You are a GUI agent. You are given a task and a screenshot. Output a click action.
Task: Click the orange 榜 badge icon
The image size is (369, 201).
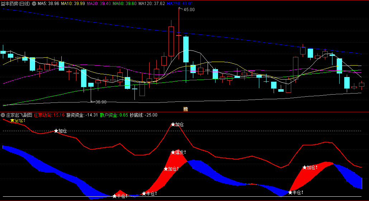[x=185, y=109]
